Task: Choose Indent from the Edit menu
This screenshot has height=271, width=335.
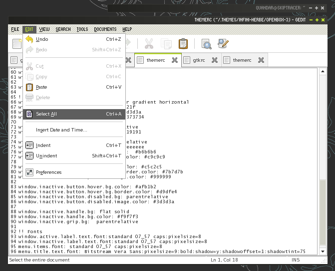Action: pyautogui.click(x=74, y=145)
